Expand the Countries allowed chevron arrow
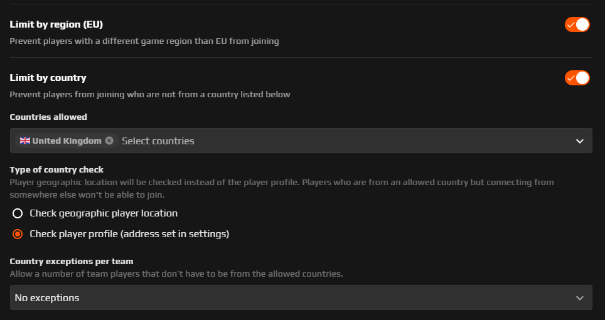Viewport: 605px width, 320px height. coord(579,141)
